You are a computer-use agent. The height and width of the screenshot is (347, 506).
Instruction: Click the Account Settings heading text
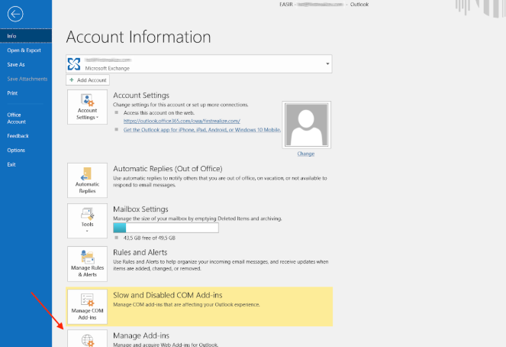pos(141,96)
